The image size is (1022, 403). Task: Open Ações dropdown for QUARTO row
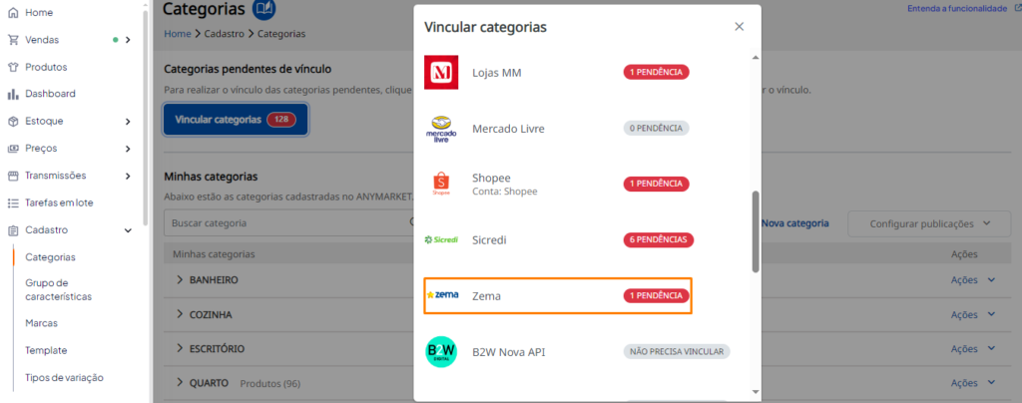point(973,383)
